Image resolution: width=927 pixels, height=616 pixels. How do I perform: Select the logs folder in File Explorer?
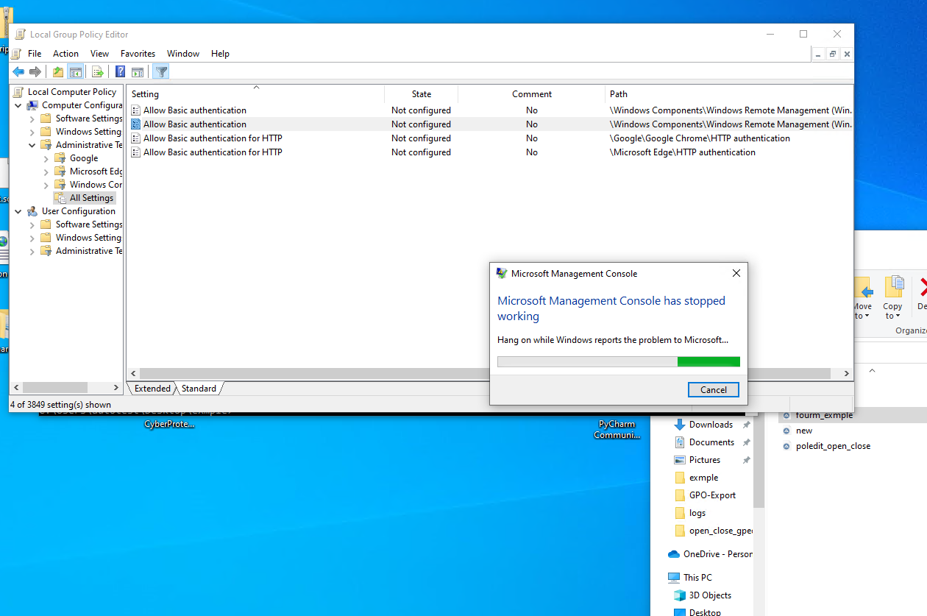697,513
